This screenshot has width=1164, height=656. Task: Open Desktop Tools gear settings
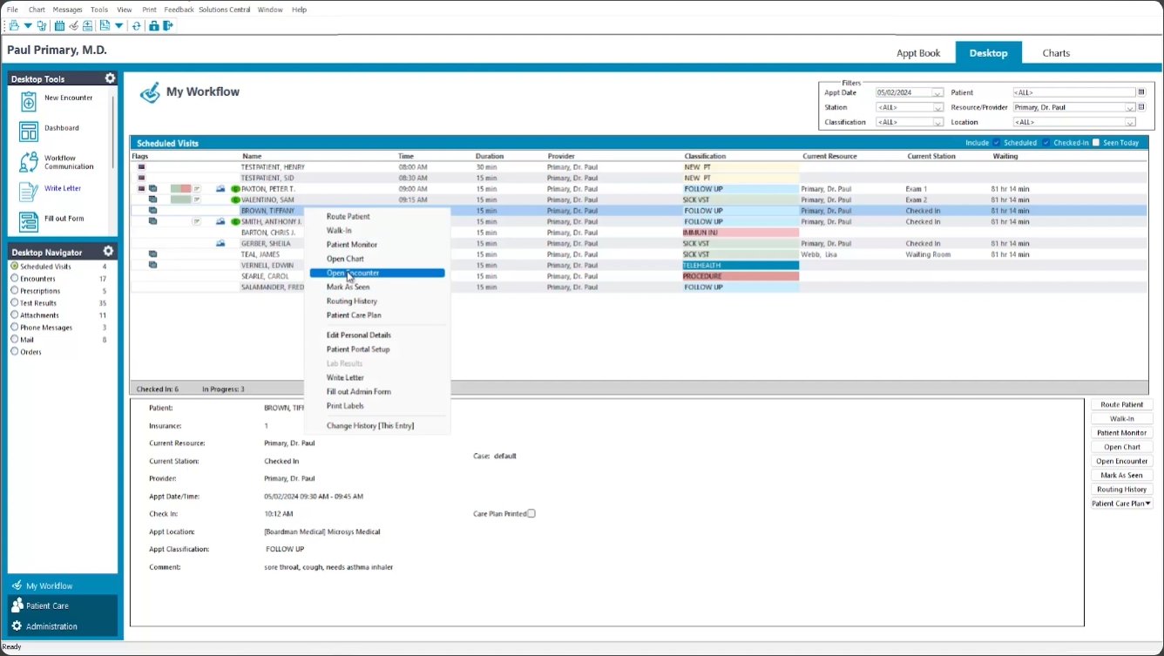(x=110, y=78)
